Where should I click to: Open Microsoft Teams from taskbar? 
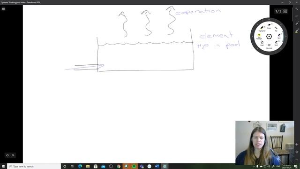142,166
